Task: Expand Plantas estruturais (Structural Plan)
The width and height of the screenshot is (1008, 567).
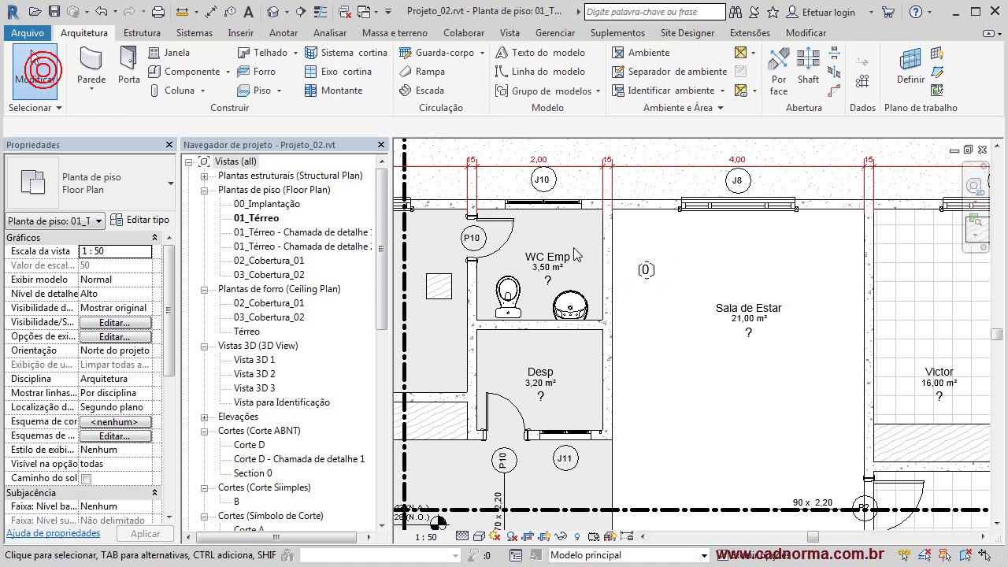Action: pyautogui.click(x=204, y=176)
